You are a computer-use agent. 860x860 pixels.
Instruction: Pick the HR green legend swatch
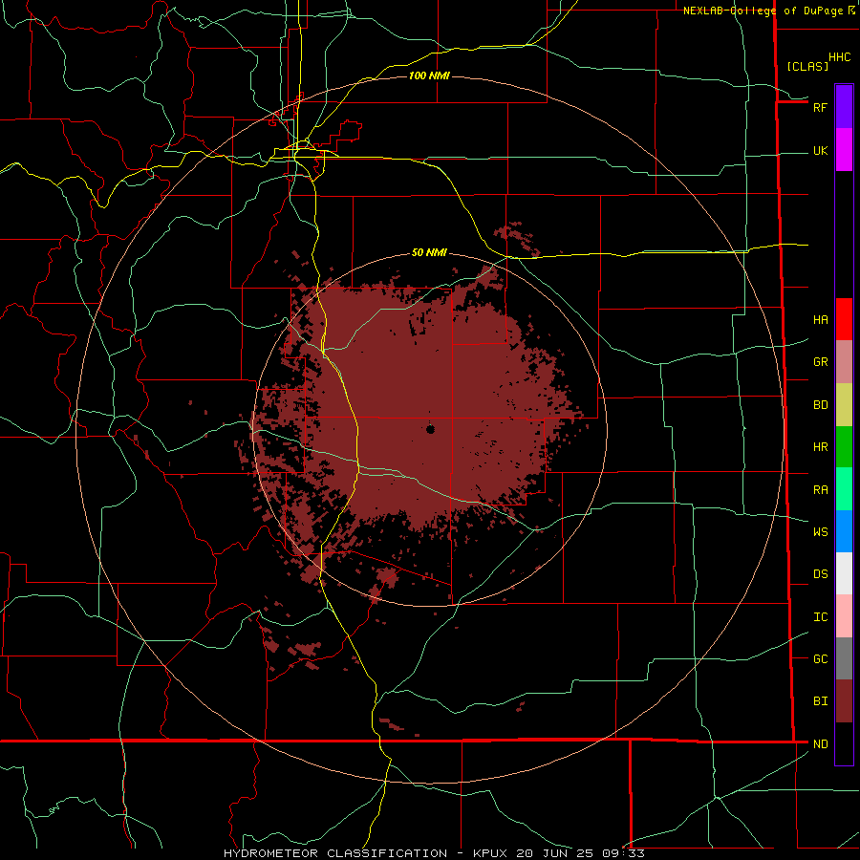coord(844,447)
